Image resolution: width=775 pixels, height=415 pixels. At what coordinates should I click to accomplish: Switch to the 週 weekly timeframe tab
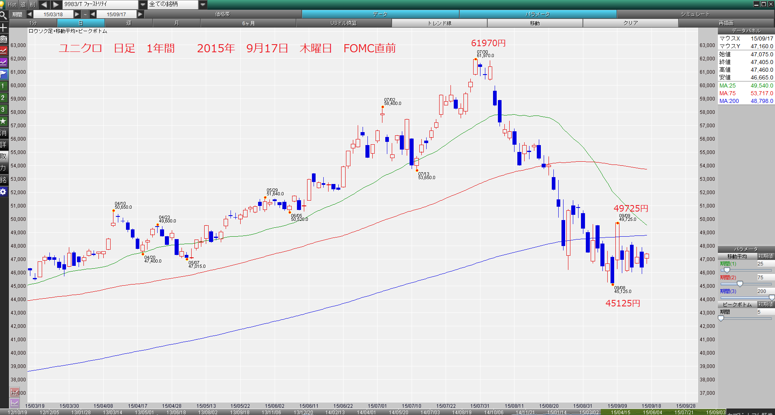128,23
